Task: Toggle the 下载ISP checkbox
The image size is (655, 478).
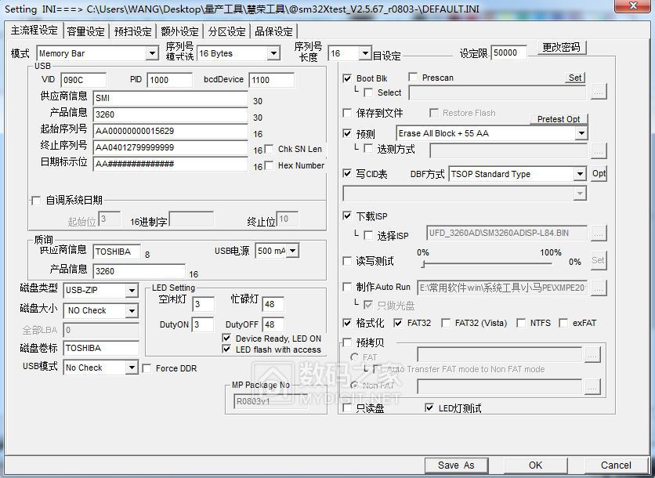Action: tap(348, 216)
